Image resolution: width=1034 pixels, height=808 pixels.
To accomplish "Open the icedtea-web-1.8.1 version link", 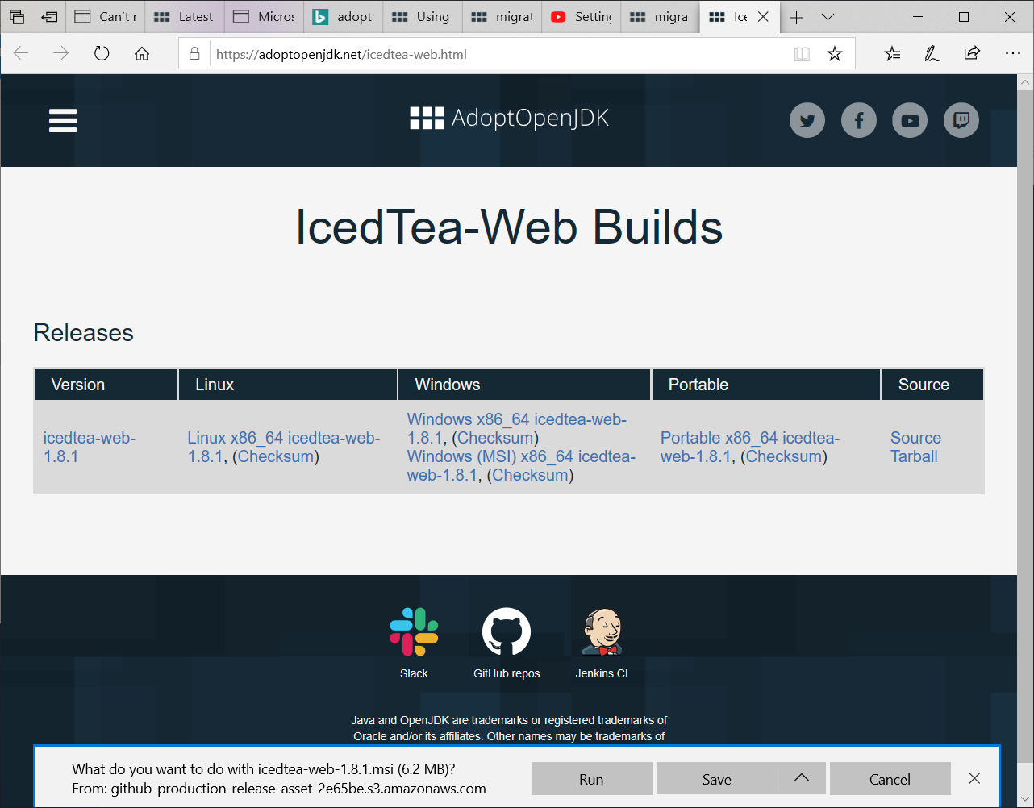I will pos(89,447).
